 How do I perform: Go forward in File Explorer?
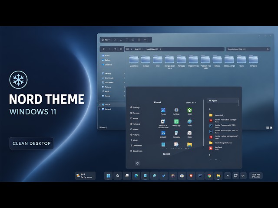[x=109, y=49]
